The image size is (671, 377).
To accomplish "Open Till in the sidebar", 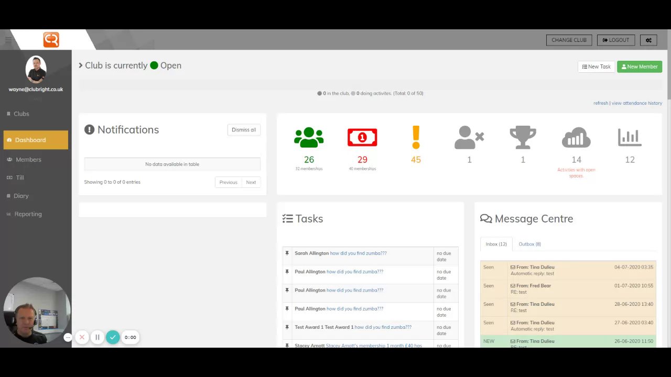I will (20, 178).
